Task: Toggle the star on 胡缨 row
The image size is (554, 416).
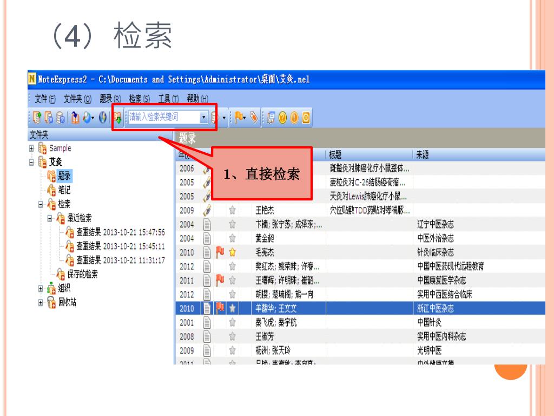Action: pyautogui.click(x=233, y=294)
